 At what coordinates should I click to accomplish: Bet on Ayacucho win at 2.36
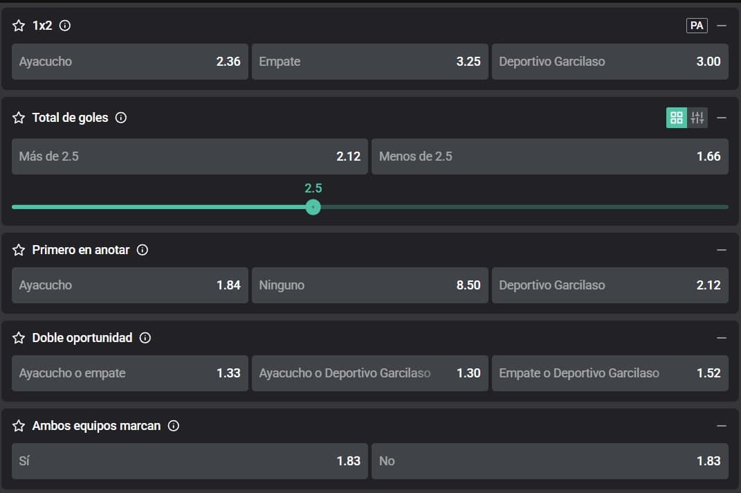pos(130,62)
